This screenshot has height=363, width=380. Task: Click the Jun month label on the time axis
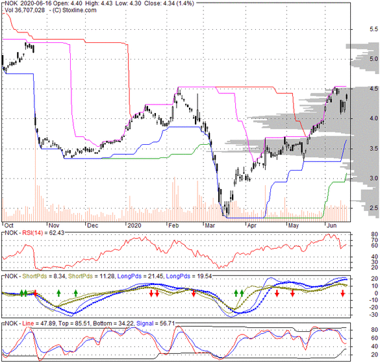pos(332,225)
